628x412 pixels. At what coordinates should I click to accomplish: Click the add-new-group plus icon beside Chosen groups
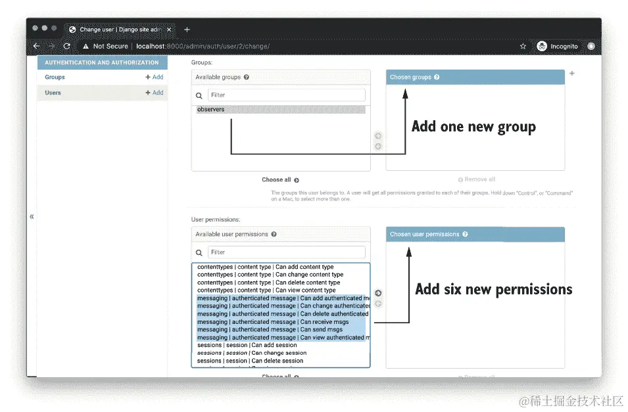[572, 74]
